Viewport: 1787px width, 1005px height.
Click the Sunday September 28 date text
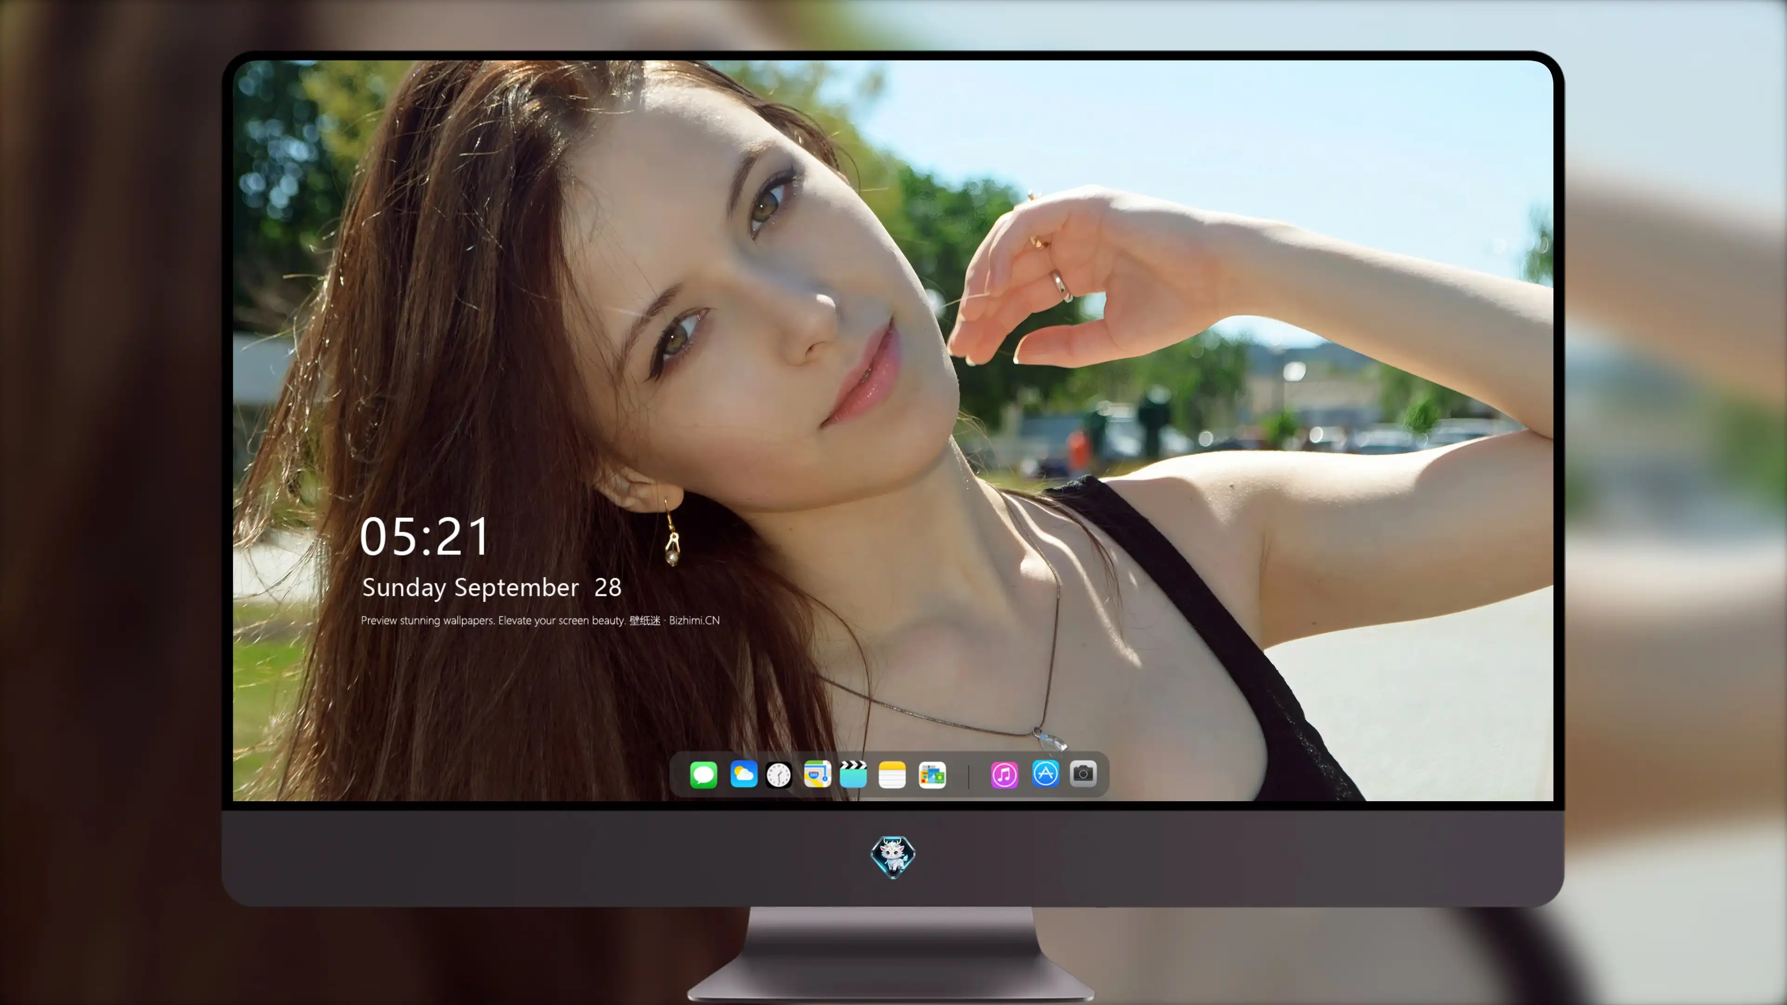tap(492, 588)
